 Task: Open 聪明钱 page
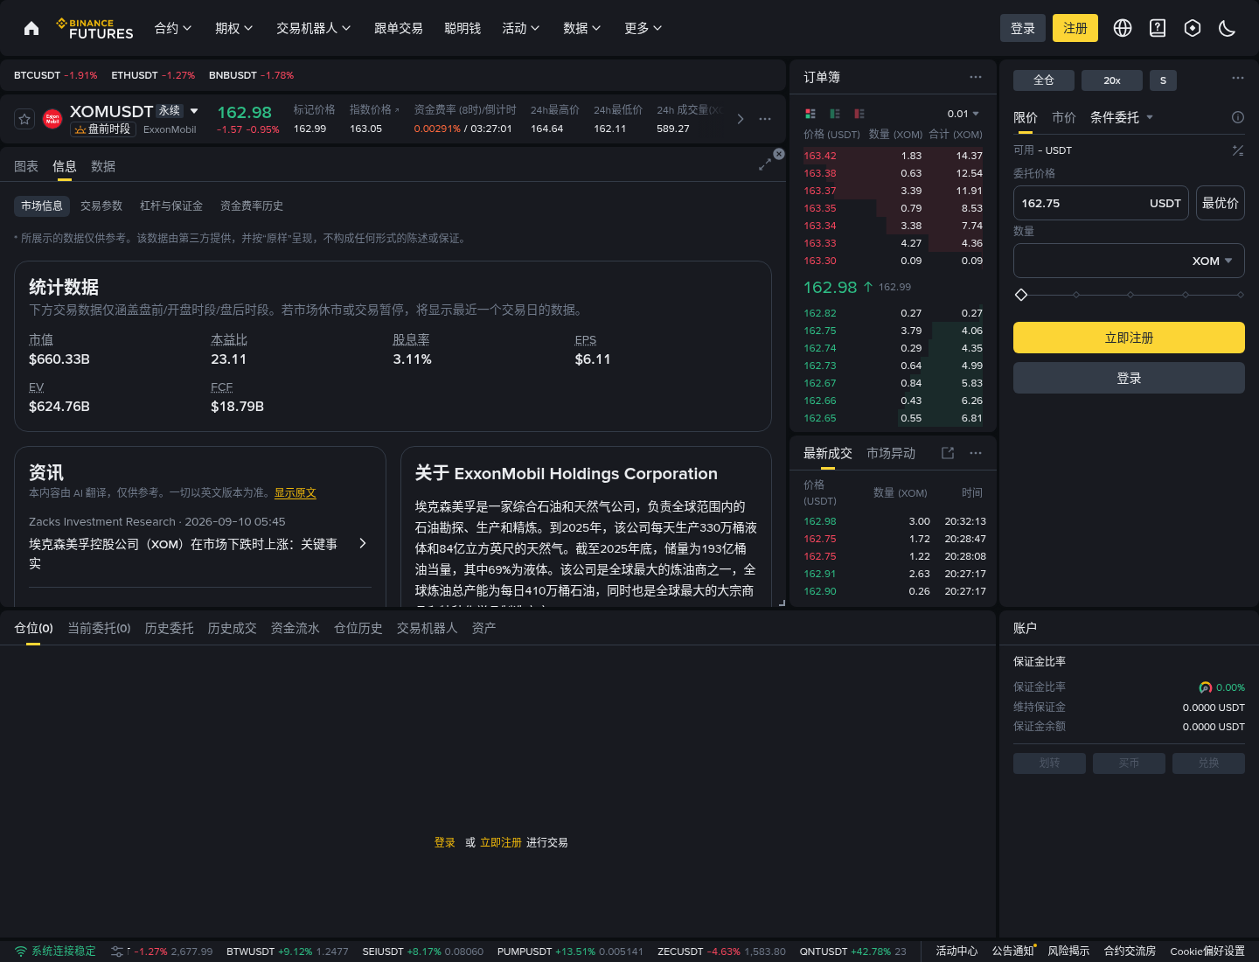pyautogui.click(x=463, y=28)
